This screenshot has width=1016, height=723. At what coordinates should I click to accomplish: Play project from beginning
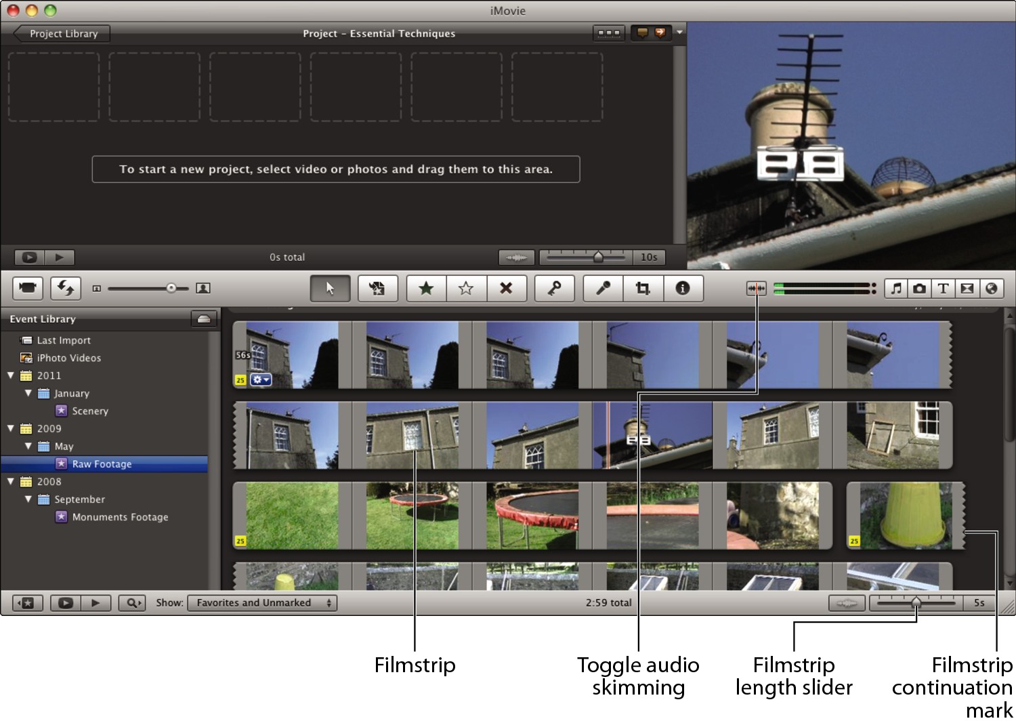click(x=60, y=257)
